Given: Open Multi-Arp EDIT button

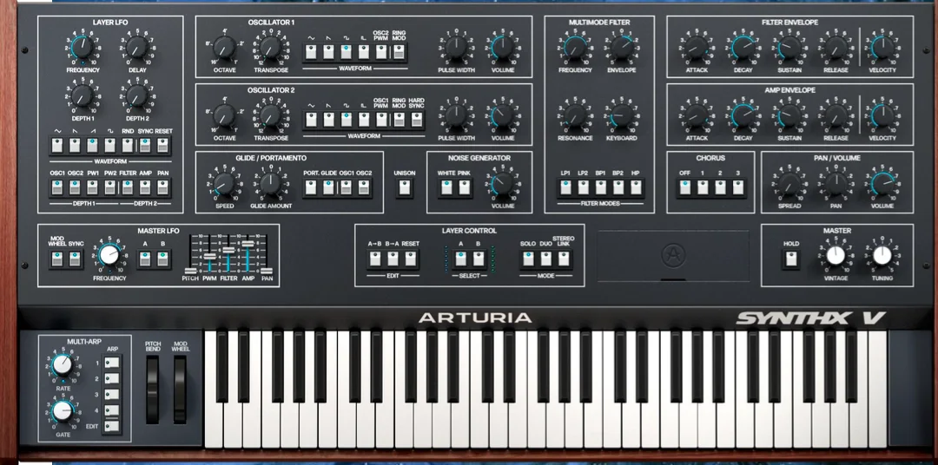Looking at the screenshot, I should point(112,426).
